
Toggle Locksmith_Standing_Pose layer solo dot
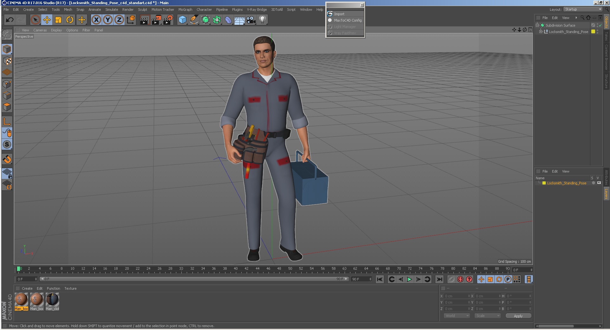click(x=593, y=183)
